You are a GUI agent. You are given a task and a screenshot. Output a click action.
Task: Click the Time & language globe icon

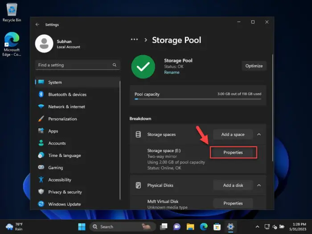41,155
